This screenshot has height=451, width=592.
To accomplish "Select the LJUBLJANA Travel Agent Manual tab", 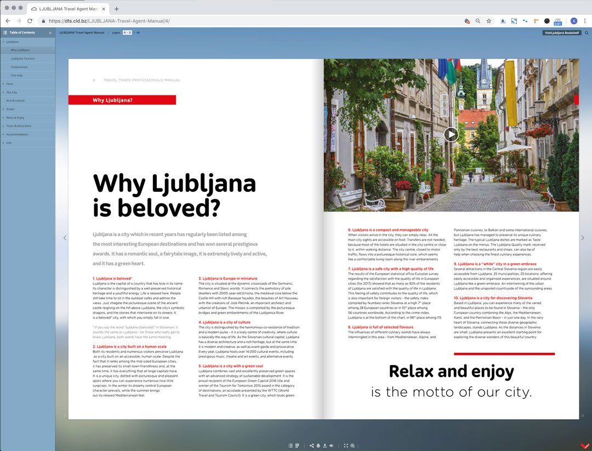I will pos(68,9).
